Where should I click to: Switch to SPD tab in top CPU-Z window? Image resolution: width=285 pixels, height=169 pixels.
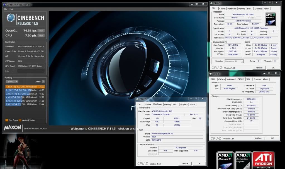click(249, 9)
